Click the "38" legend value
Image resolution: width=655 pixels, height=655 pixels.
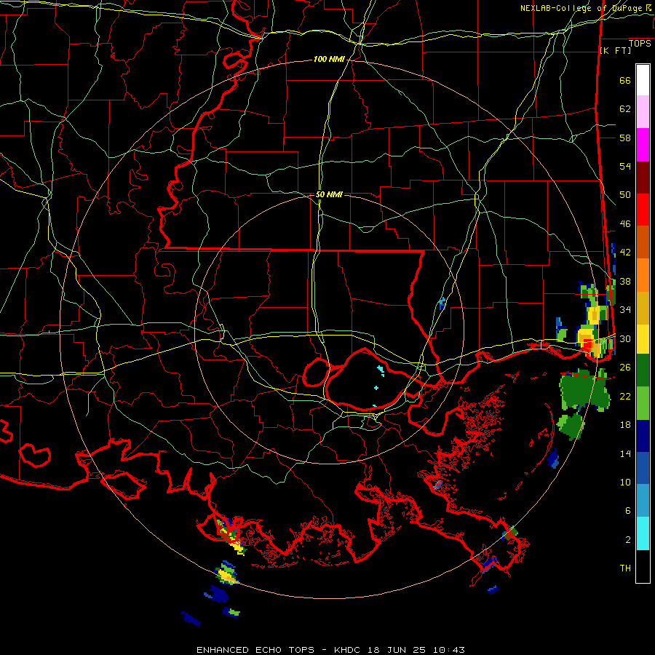[x=625, y=282]
